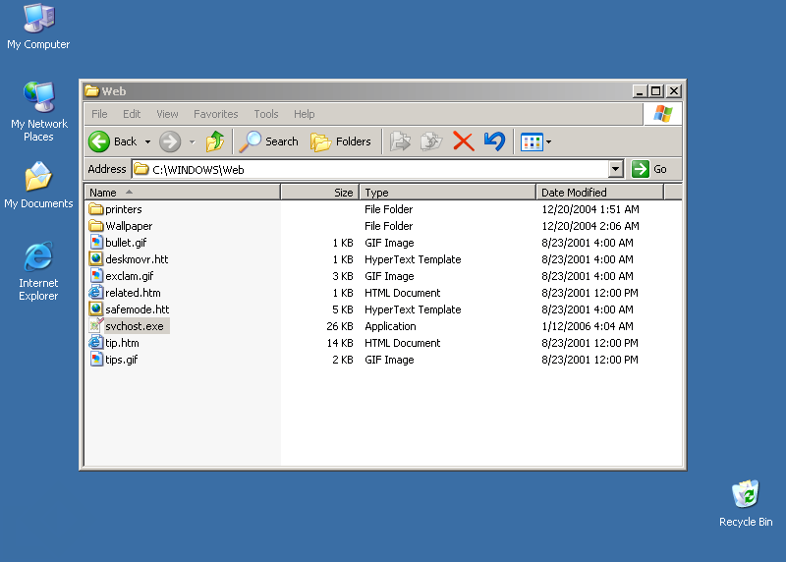Image resolution: width=786 pixels, height=562 pixels.
Task: Click the Forward arrow icon
Action: click(170, 141)
